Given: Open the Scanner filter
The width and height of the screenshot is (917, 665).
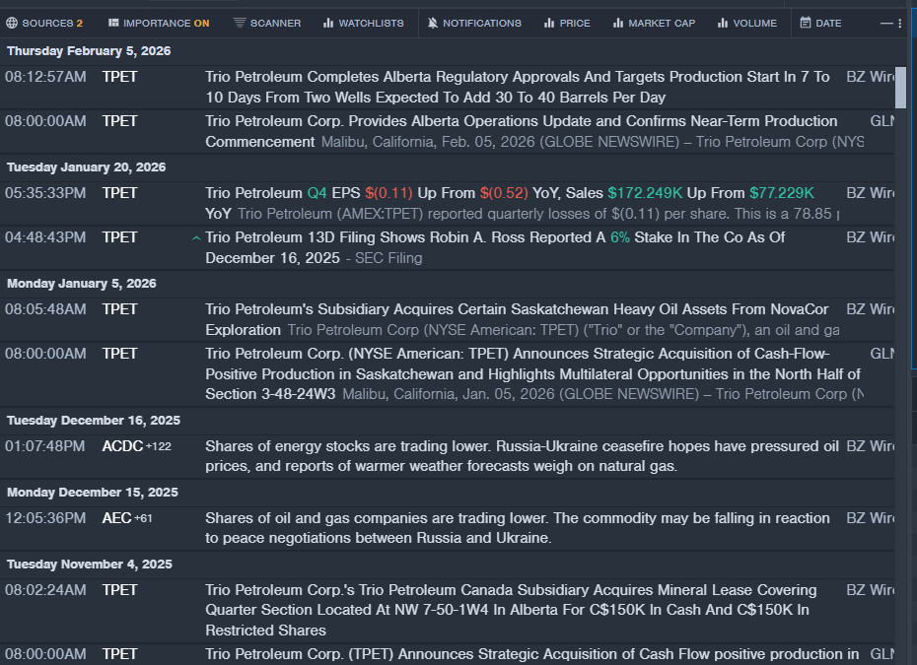Looking at the screenshot, I should [267, 23].
